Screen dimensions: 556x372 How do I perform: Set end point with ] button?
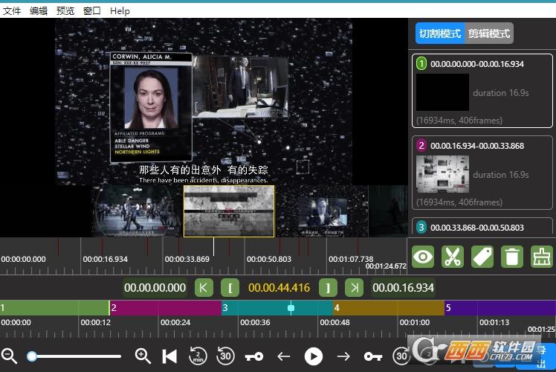328,287
